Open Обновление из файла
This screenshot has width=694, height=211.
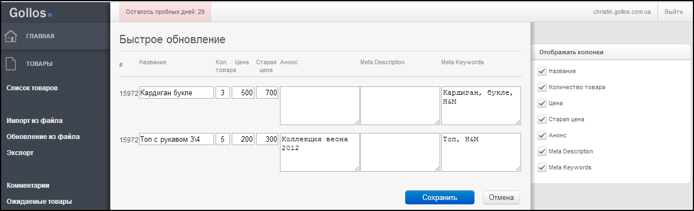click(x=43, y=136)
